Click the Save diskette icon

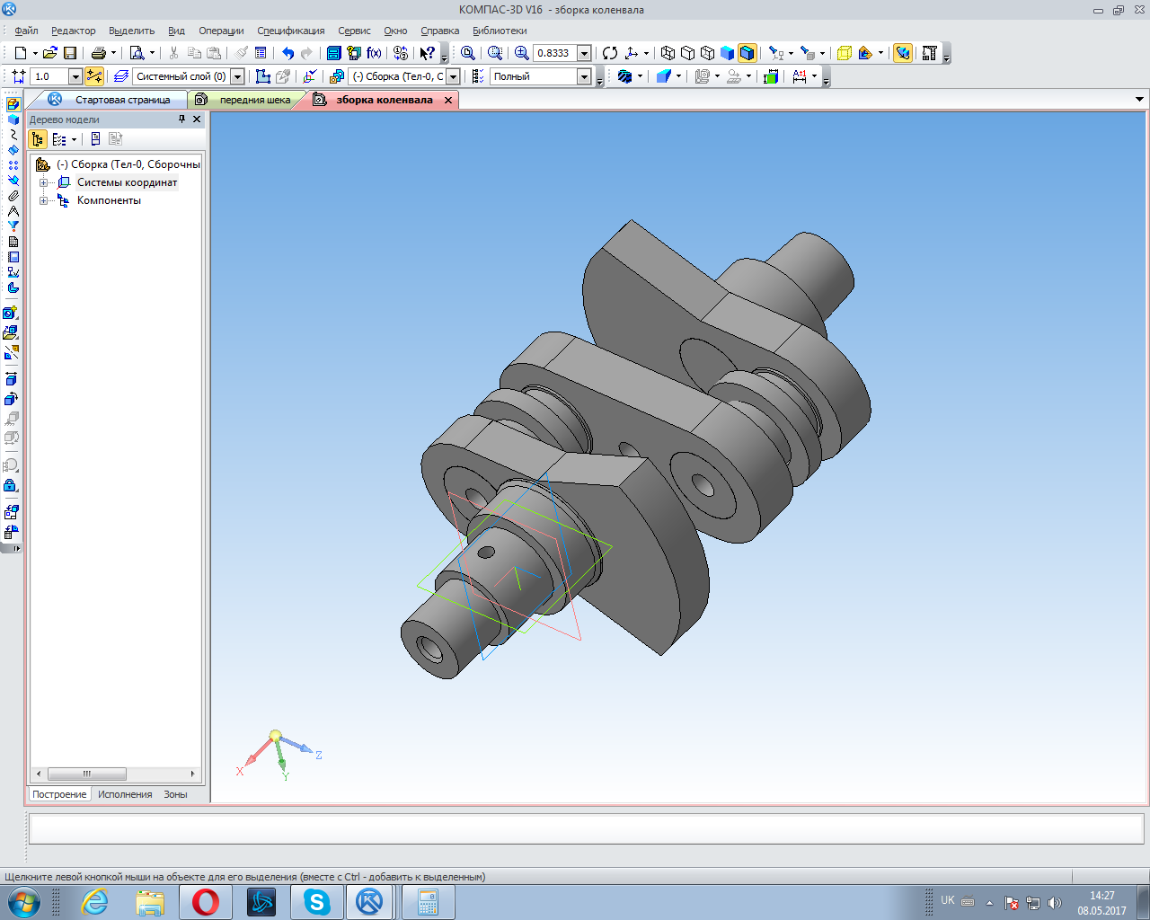pyautogui.click(x=70, y=53)
